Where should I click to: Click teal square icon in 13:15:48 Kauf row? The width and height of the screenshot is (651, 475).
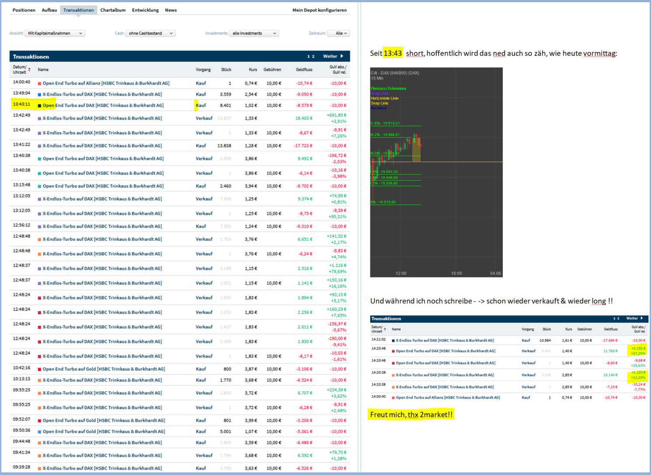[x=39, y=186]
